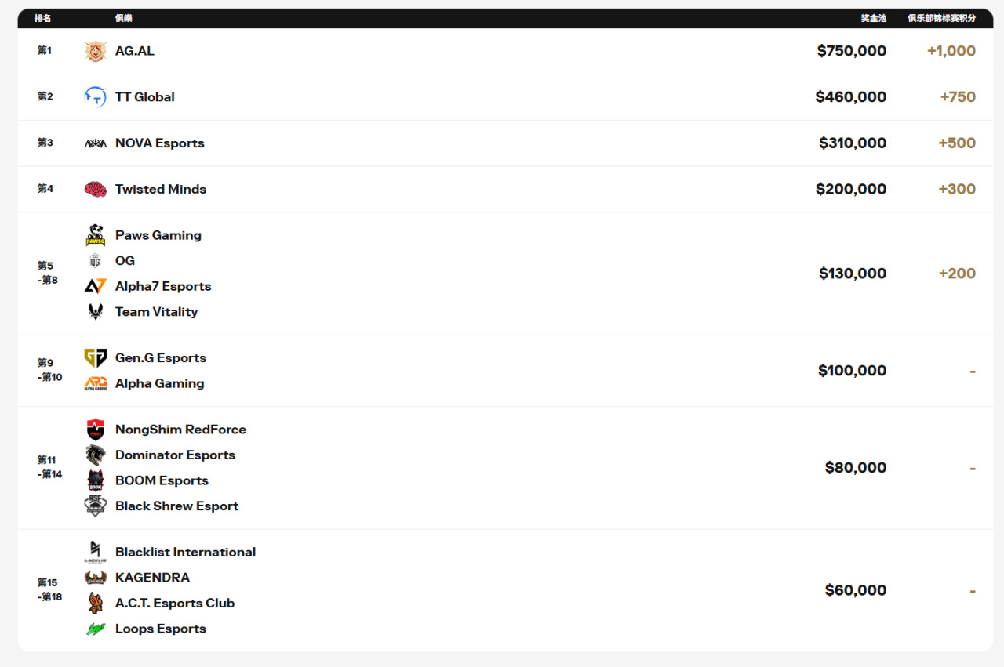Click the Twisted Minds brain logo

click(x=95, y=189)
